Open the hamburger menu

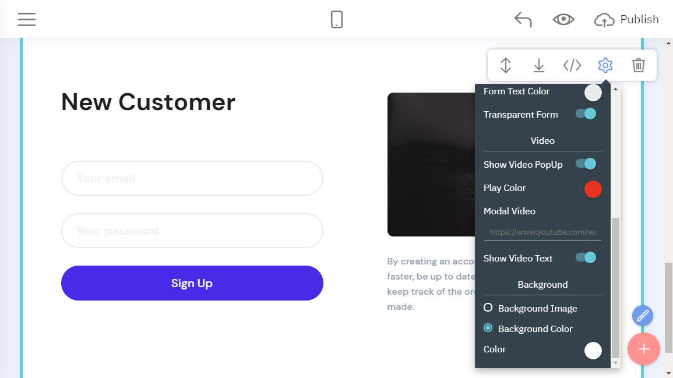coord(27,20)
